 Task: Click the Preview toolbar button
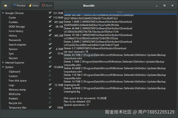click(19, 5)
